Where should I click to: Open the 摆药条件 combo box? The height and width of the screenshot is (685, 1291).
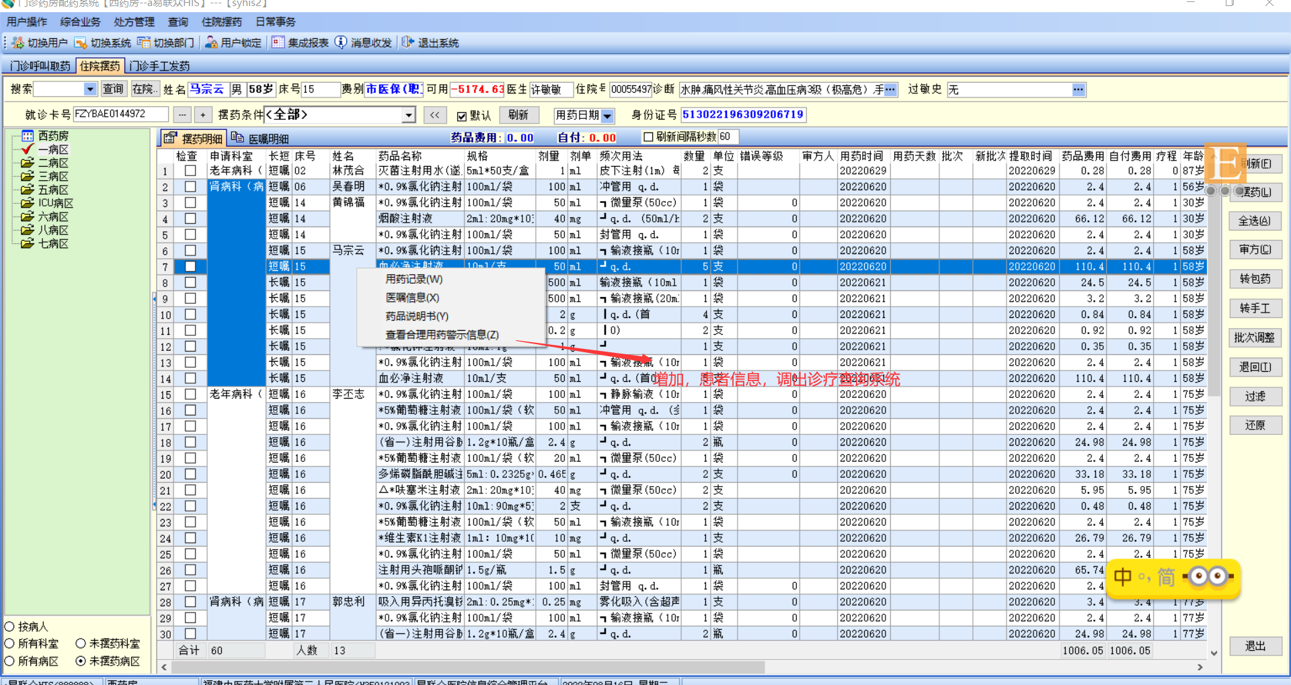340,115
